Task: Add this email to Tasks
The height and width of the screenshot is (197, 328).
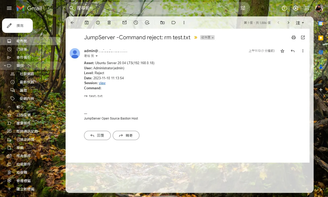Action: 147,23
